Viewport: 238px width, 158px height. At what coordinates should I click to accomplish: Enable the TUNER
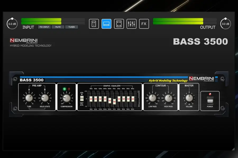tap(71, 27)
